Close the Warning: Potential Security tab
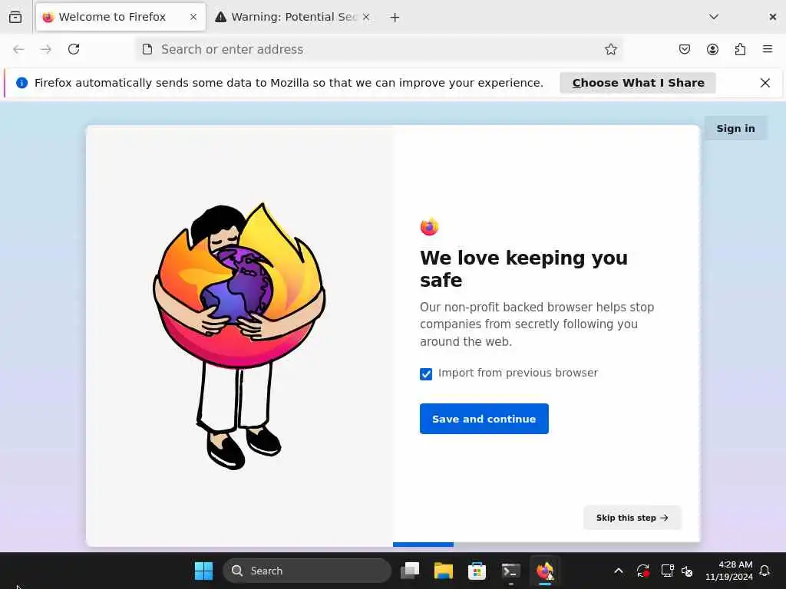Image resolution: width=786 pixels, height=589 pixels. point(366,17)
